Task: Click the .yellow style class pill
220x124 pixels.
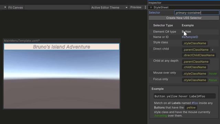Action: point(191,107)
